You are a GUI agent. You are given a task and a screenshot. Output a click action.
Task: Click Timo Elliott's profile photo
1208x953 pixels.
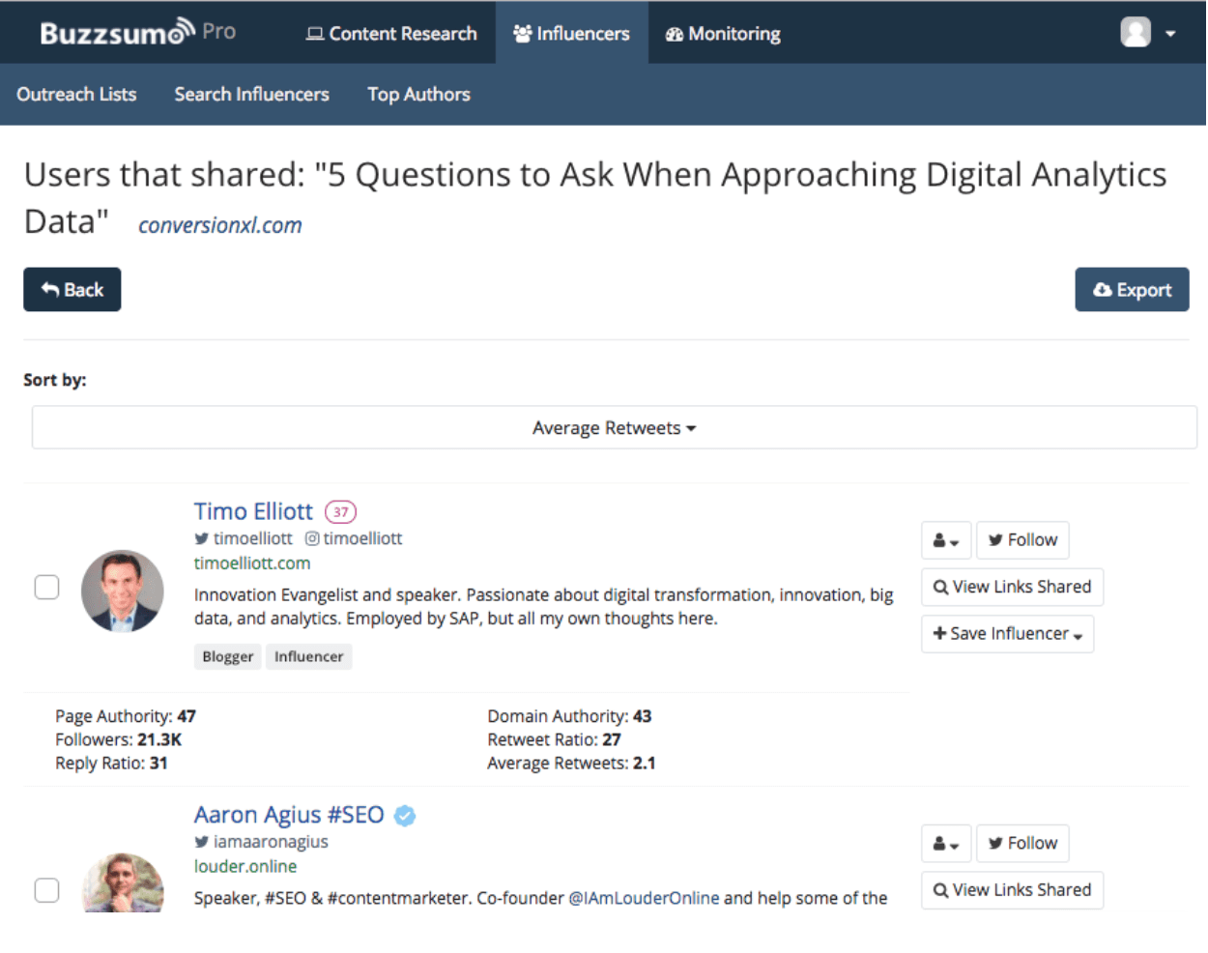123,591
